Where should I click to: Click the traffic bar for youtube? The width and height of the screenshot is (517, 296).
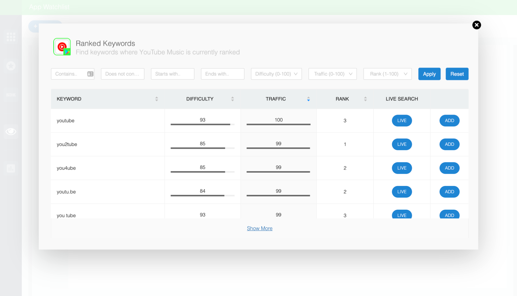point(279,124)
